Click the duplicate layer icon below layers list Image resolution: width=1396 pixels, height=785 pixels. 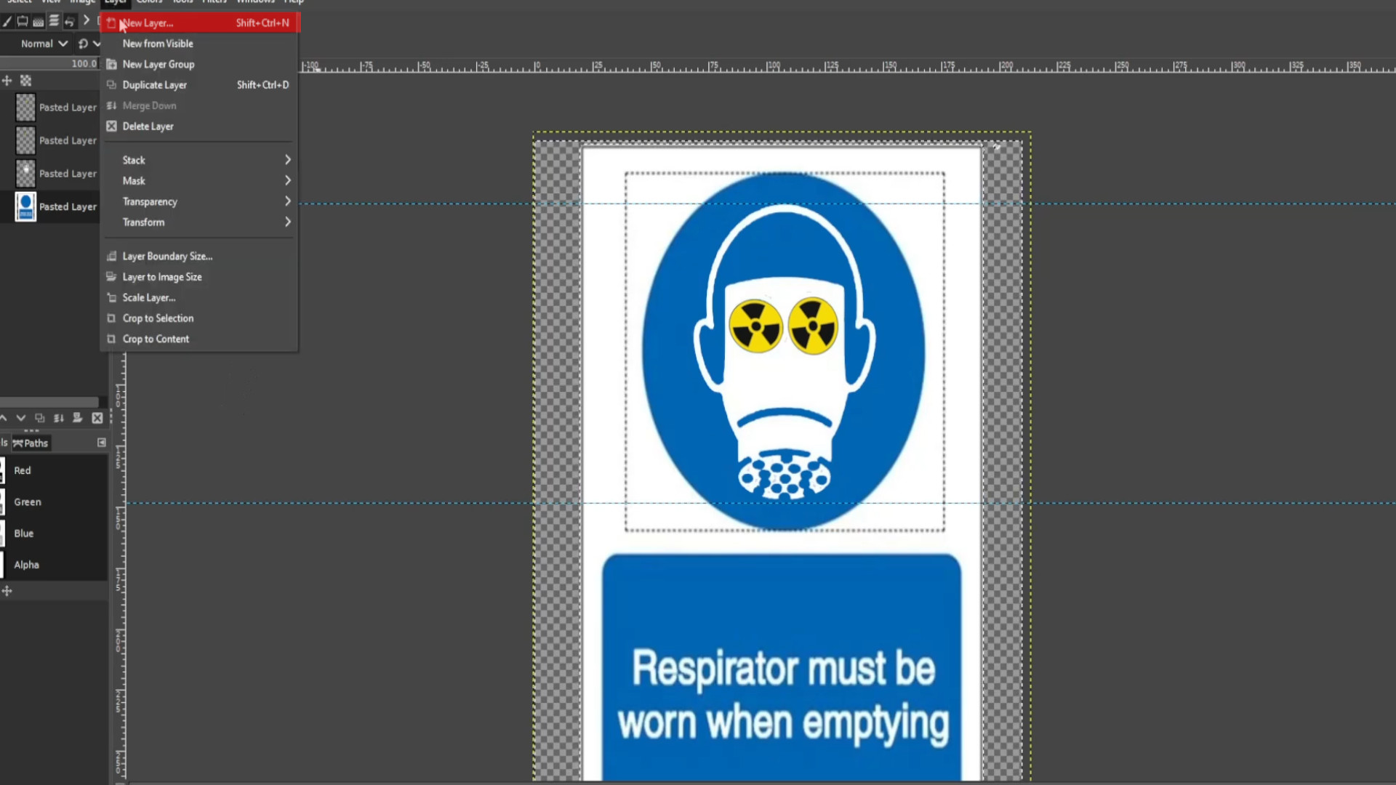[x=40, y=418]
